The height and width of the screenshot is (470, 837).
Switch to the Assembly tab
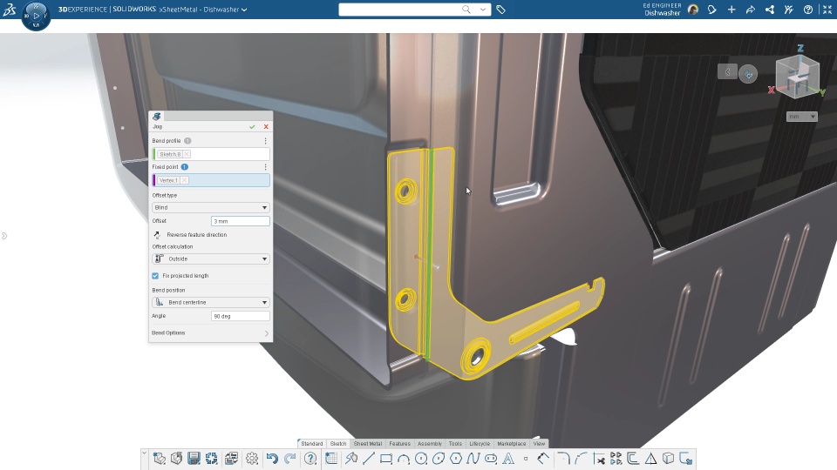click(x=430, y=443)
